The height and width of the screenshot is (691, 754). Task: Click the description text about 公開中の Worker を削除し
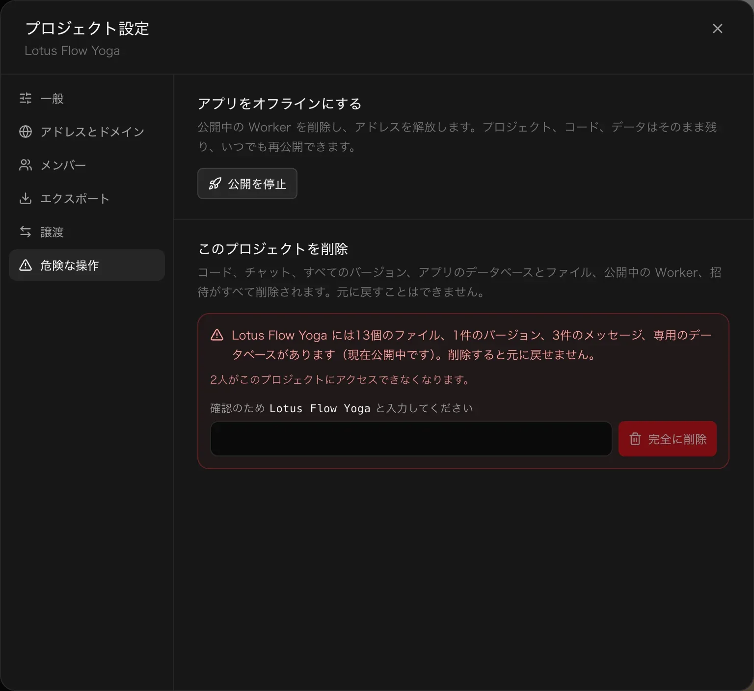(457, 137)
